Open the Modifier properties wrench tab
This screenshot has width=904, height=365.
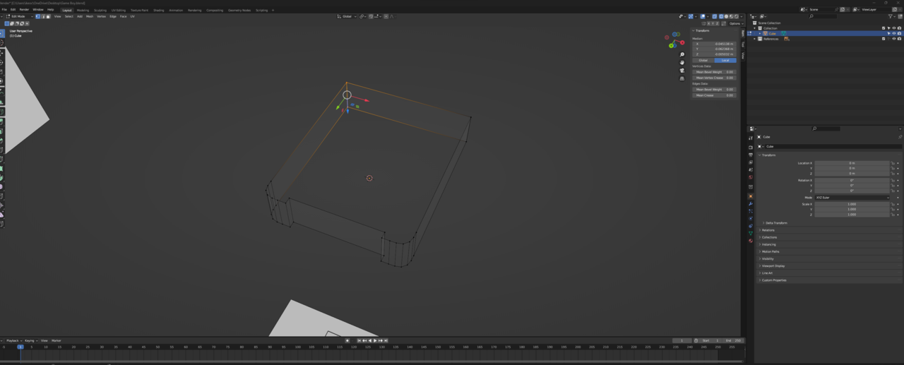pyautogui.click(x=751, y=204)
